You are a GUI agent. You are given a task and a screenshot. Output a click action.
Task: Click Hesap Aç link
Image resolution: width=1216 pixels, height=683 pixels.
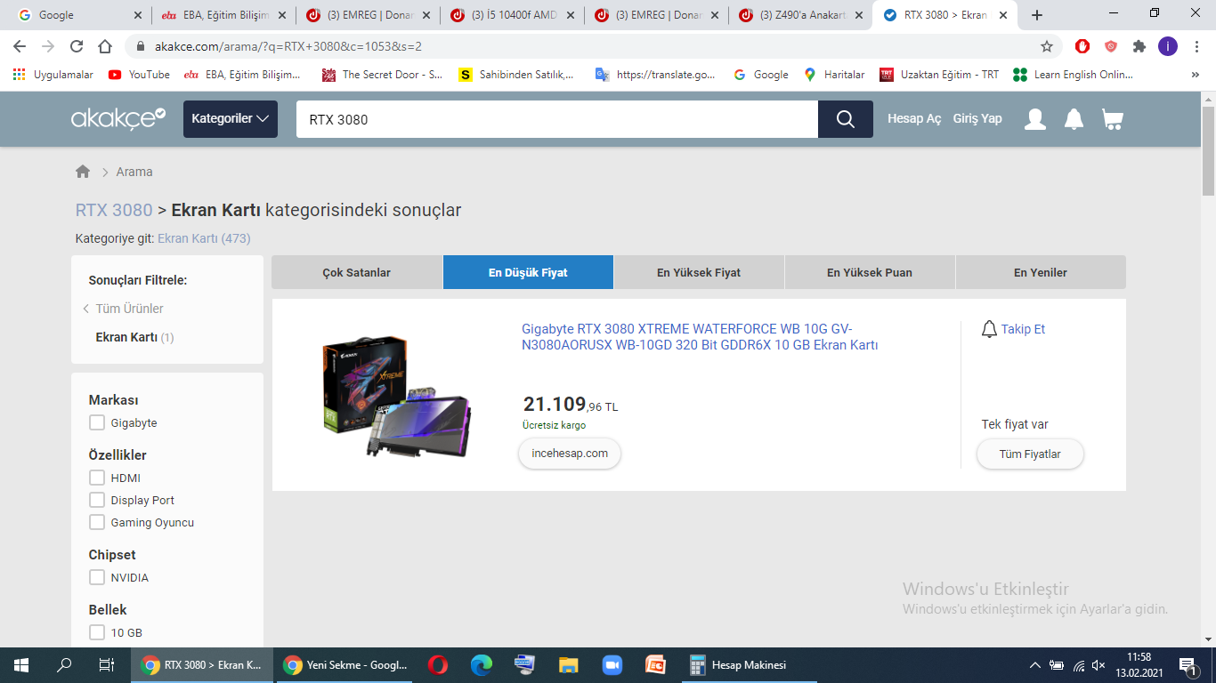point(914,118)
